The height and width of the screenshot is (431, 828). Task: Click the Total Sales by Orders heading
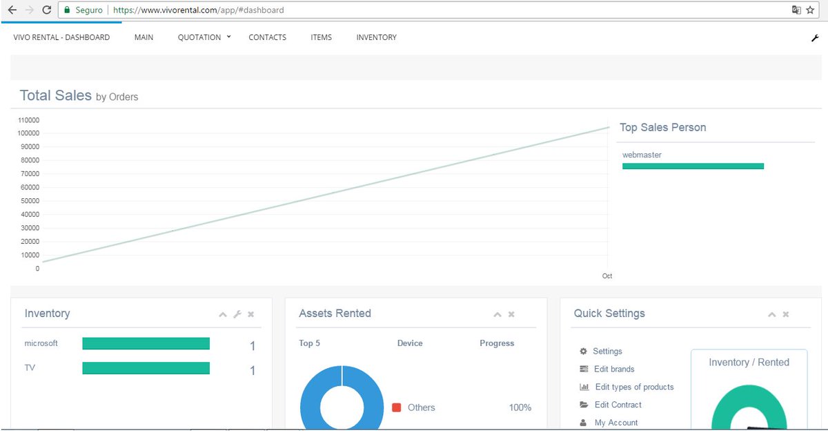pyautogui.click(x=79, y=96)
